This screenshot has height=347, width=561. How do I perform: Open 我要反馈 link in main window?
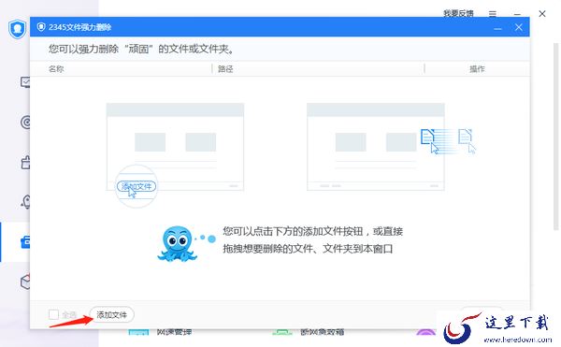pos(458,14)
